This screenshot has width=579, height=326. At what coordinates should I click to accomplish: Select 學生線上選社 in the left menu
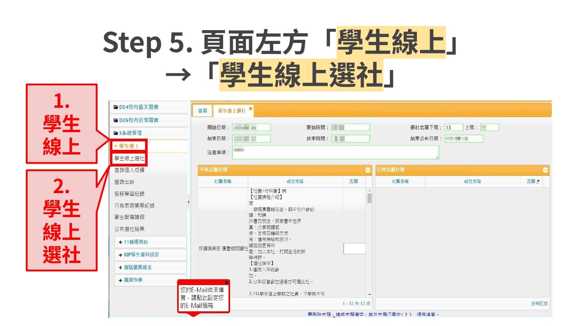129,158
